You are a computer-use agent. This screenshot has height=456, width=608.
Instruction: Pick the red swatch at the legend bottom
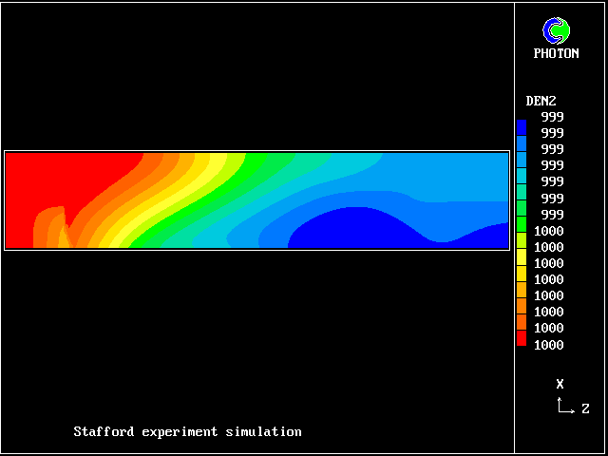pos(521,338)
